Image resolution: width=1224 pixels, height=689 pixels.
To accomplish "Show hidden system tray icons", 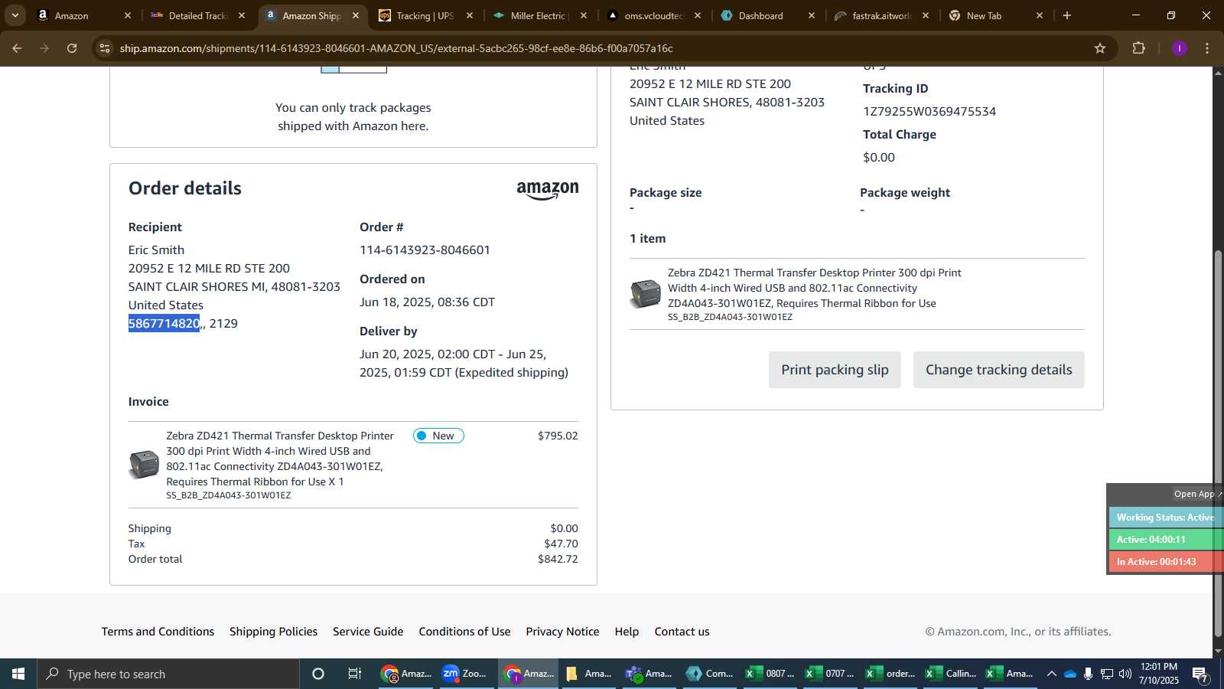I will point(1052,674).
